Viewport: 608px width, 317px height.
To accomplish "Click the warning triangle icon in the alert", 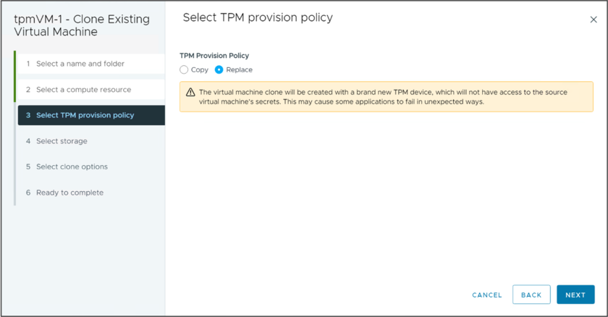I will [190, 93].
